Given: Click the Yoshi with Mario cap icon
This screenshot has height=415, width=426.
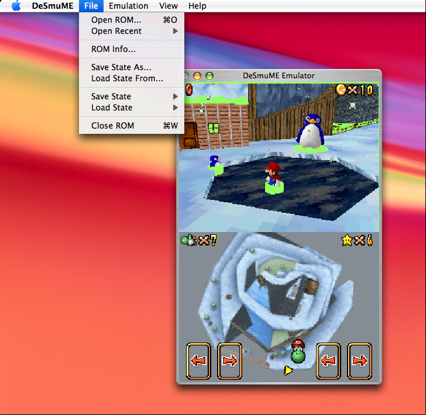Looking at the screenshot, I should [x=298, y=352].
